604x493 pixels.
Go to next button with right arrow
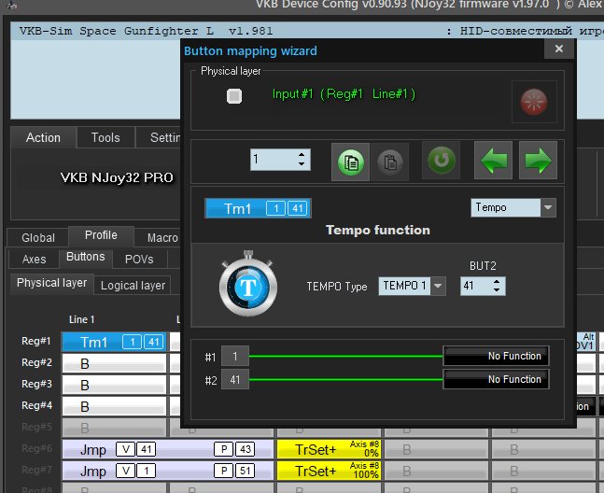538,161
